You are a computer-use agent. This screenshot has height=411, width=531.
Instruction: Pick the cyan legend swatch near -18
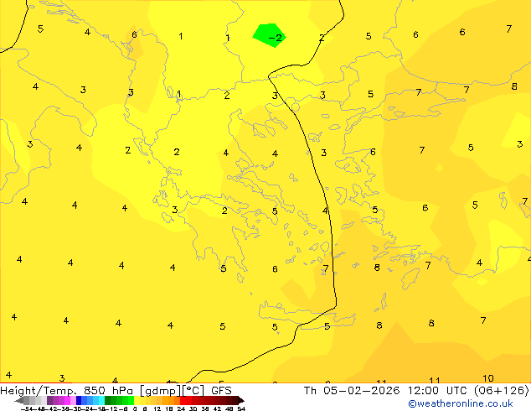pos(101,400)
